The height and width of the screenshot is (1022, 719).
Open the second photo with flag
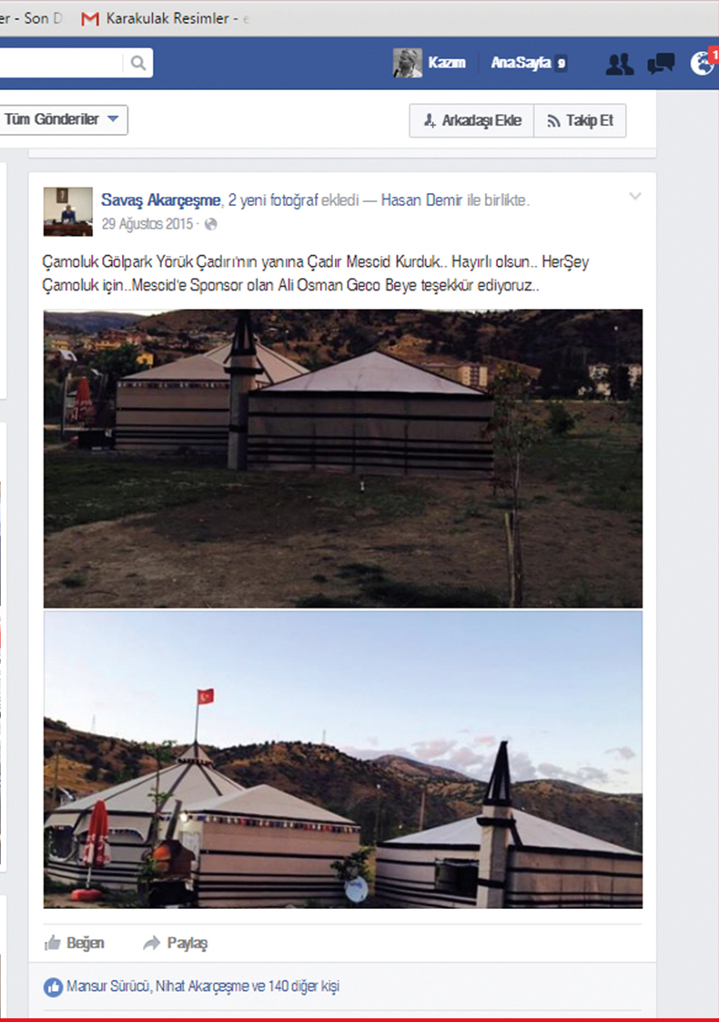pyautogui.click(x=342, y=760)
